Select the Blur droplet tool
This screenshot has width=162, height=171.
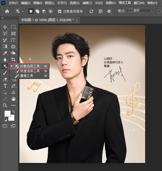tap(5, 60)
